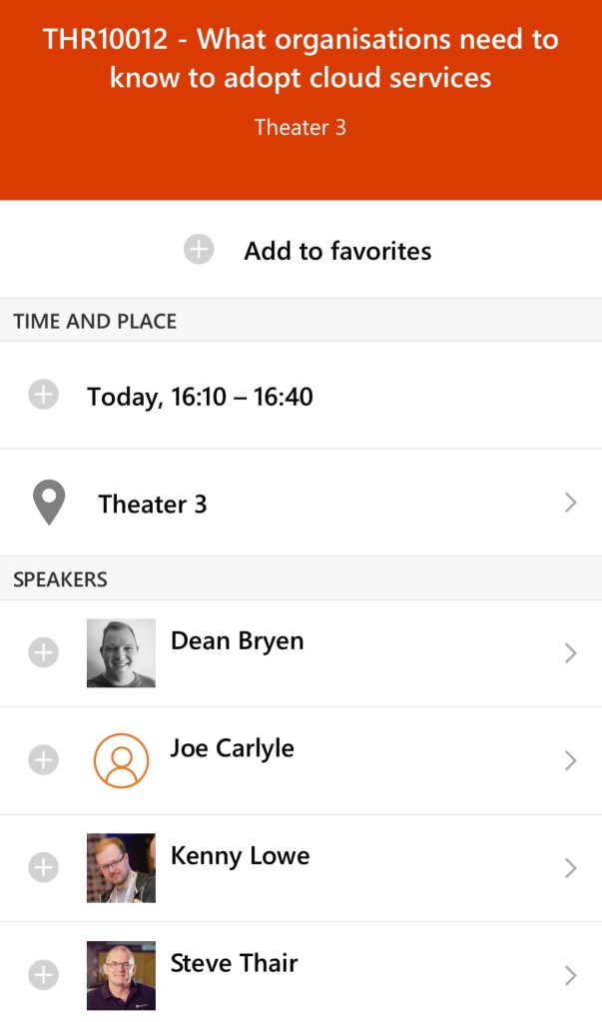The image size is (602, 1022).
Task: Open Joe Carlyle details via chevron
Action: (x=570, y=761)
